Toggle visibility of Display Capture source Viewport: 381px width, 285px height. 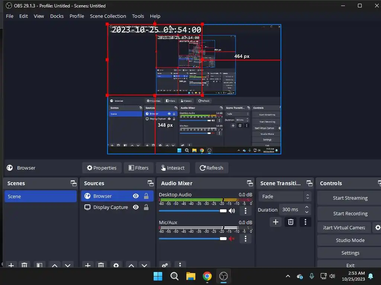coord(136,207)
